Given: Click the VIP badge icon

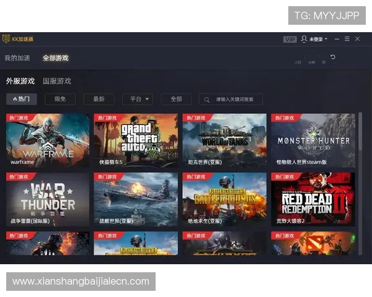Looking at the screenshot, I should pos(290,39).
